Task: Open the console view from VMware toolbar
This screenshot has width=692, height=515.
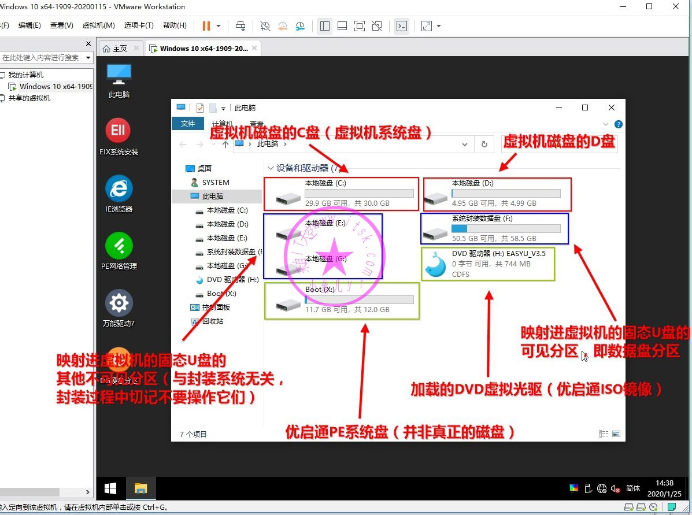Action: [402, 26]
